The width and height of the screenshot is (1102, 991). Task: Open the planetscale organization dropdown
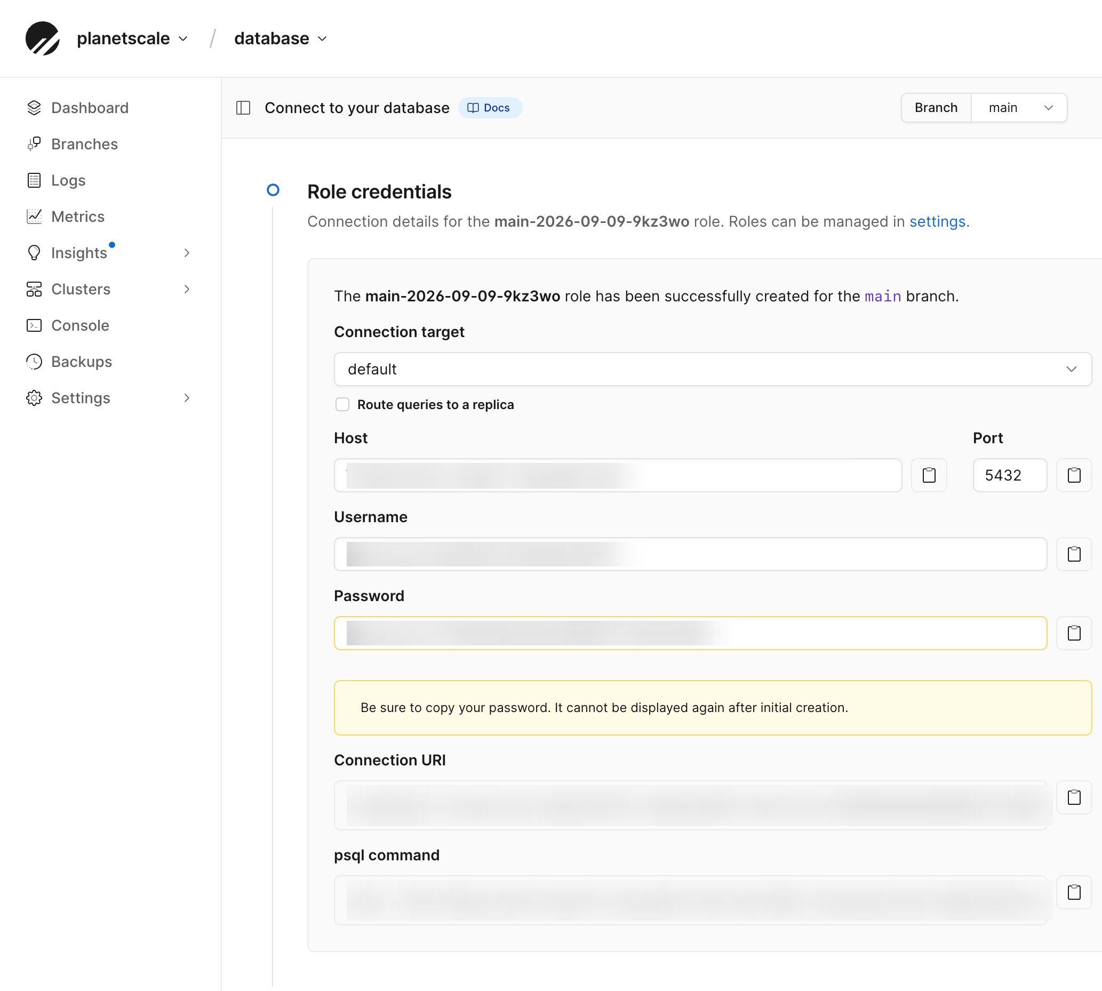[x=132, y=38]
